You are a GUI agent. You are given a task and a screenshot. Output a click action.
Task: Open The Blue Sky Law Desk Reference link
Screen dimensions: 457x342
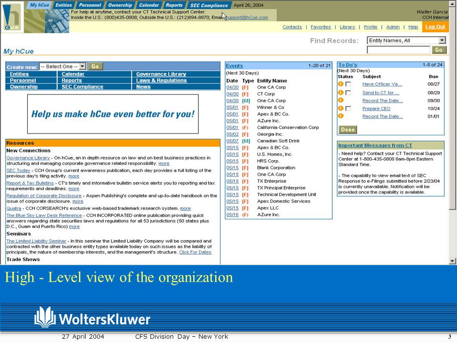pos(44,216)
